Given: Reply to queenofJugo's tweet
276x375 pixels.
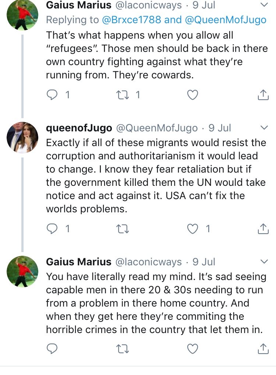Looking at the screenshot, I should coord(52,229).
